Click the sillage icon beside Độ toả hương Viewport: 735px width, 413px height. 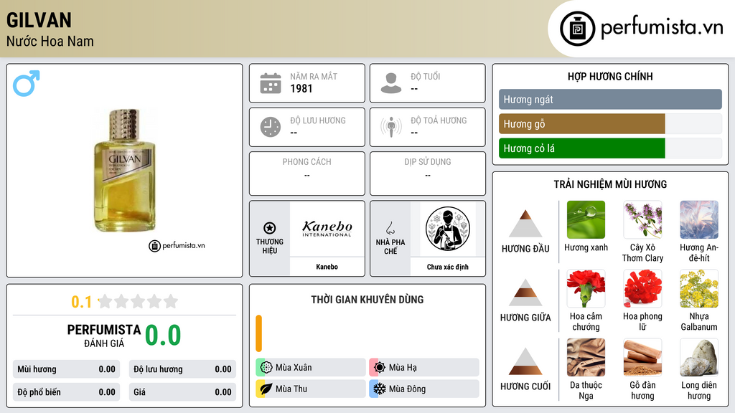point(391,127)
